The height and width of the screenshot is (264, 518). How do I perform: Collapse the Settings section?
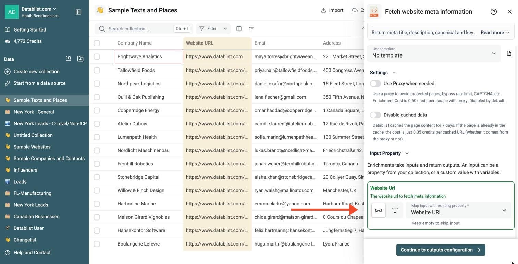click(383, 73)
